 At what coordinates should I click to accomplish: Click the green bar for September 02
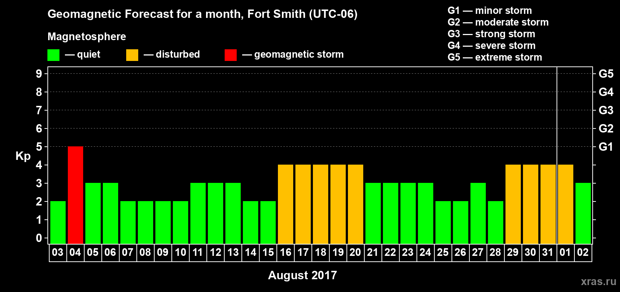click(x=583, y=213)
